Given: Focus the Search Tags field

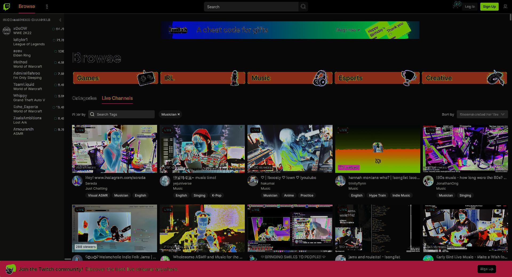Looking at the screenshot, I should pos(121,114).
